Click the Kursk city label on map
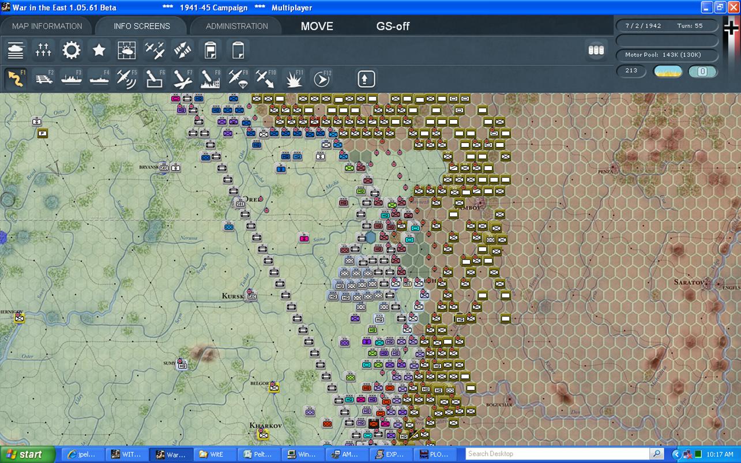Screen dimensions: 741x463 [234, 296]
